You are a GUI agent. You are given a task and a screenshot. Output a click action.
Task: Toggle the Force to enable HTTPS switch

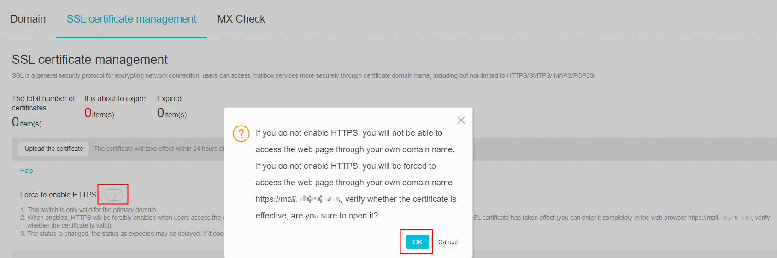pos(113,195)
